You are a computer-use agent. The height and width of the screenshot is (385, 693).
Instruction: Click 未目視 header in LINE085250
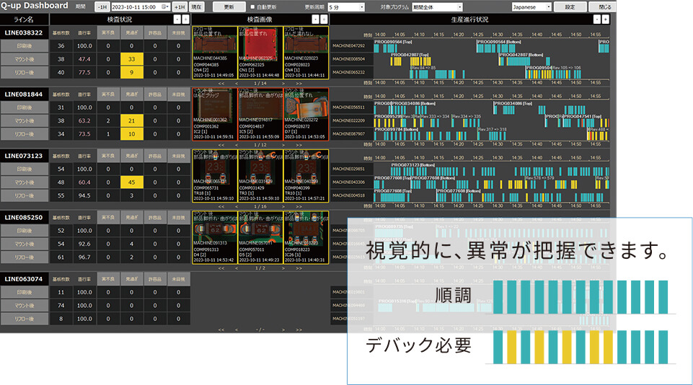pos(179,218)
